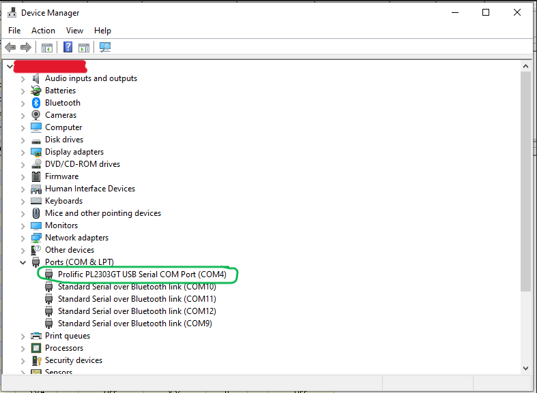The width and height of the screenshot is (537, 393).
Task: Click the Disk drives icon
Action: pos(36,141)
